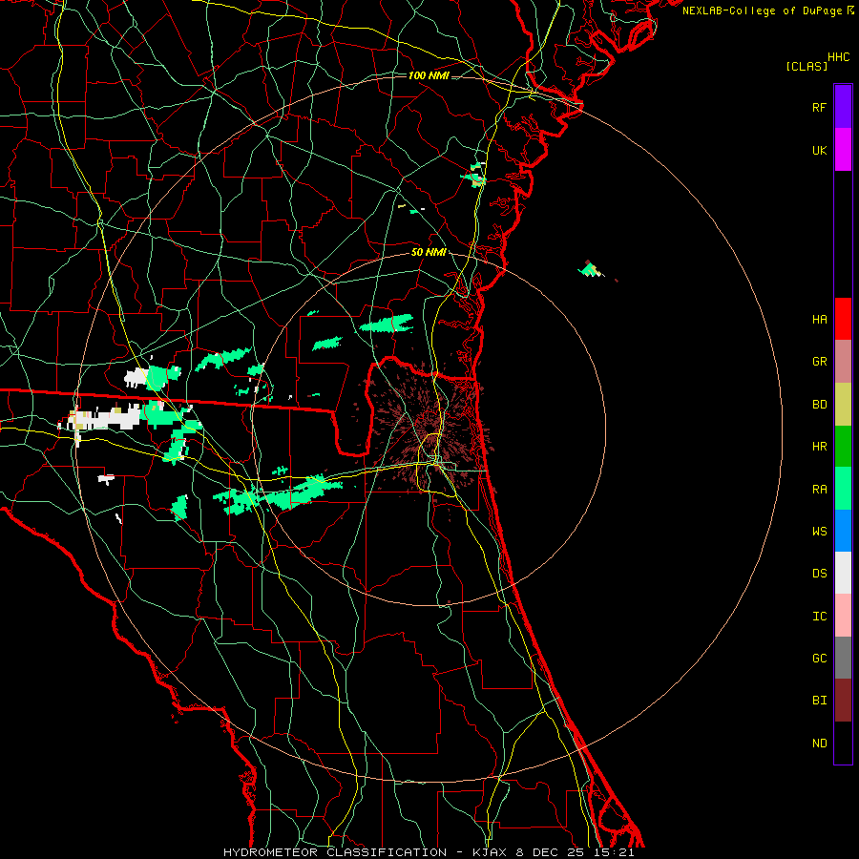The image size is (859, 859).
Task: Click the HA red legend swatch
Action: (x=843, y=319)
